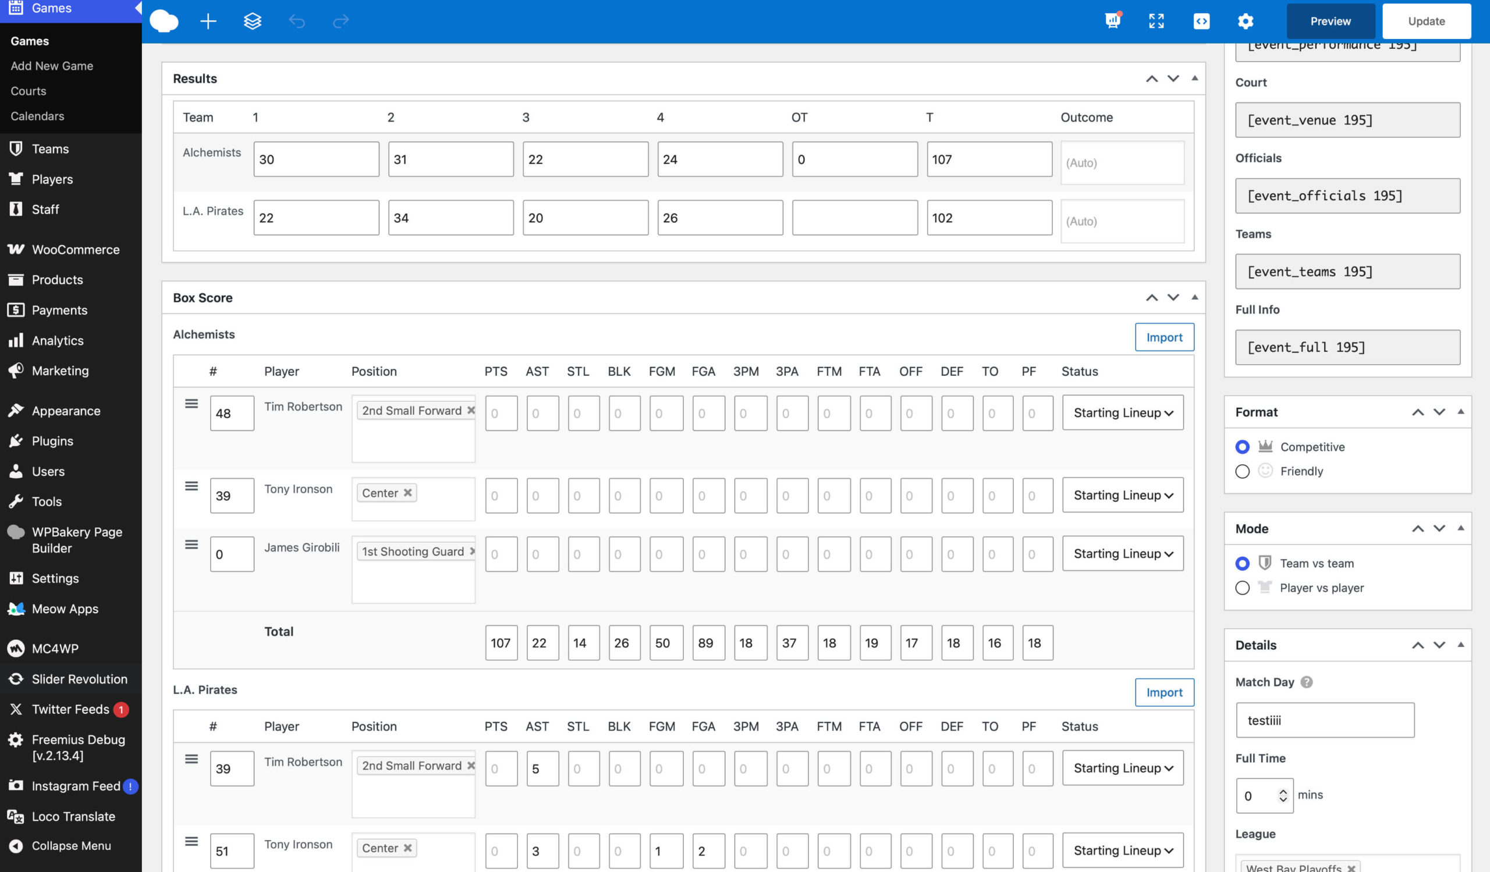The width and height of the screenshot is (1490, 872).
Task: Click the Twitter Feeds X icon
Action: 16,709
